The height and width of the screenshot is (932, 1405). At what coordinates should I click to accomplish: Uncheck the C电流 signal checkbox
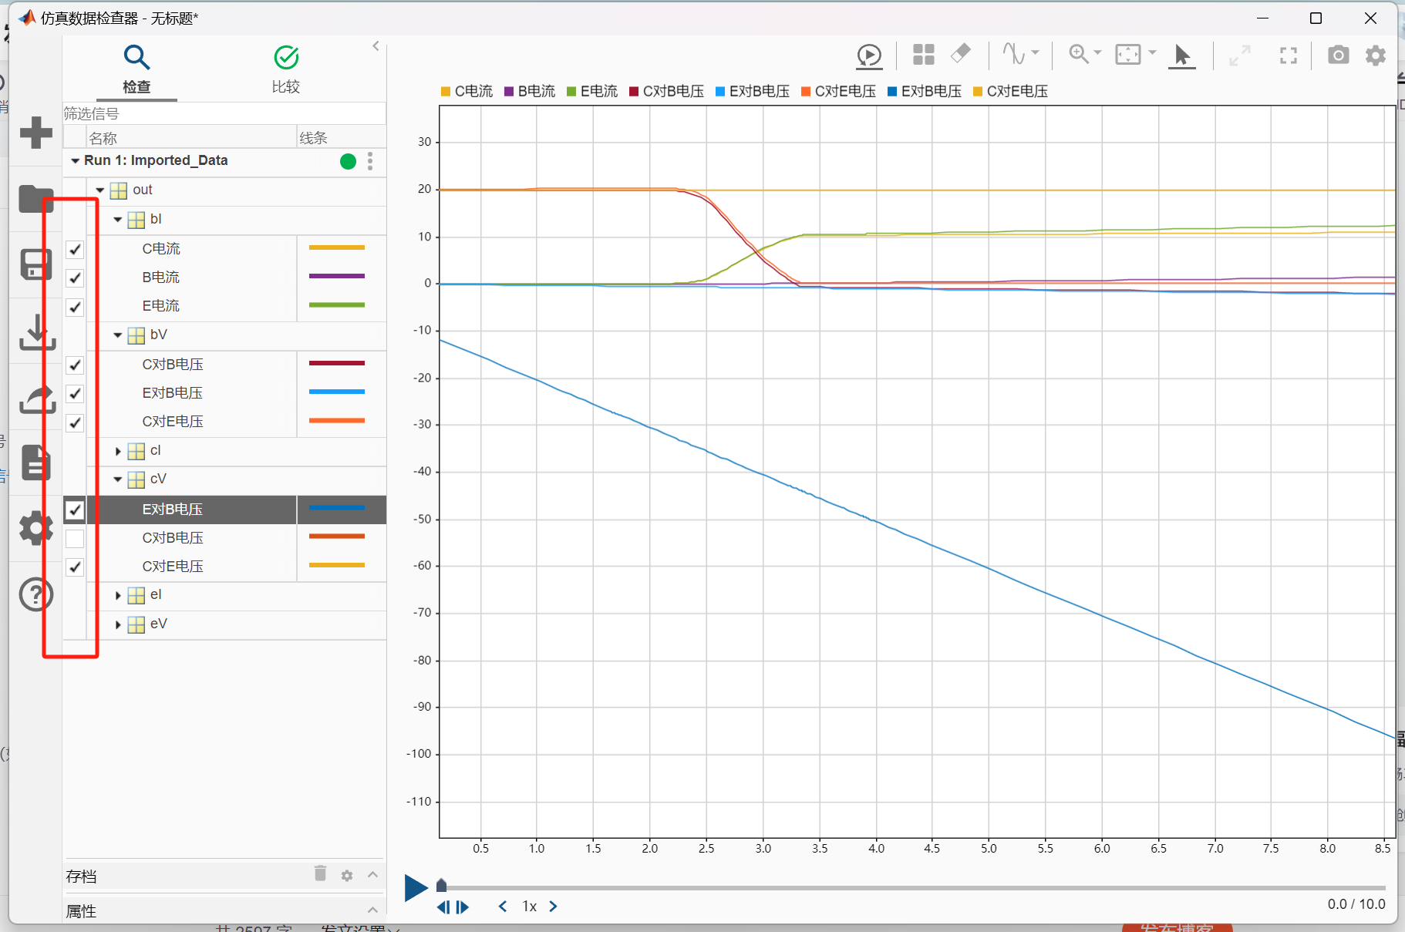click(x=75, y=249)
